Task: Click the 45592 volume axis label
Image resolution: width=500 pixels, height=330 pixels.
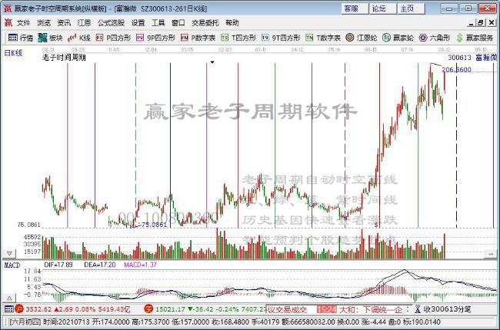Action: 32,237
